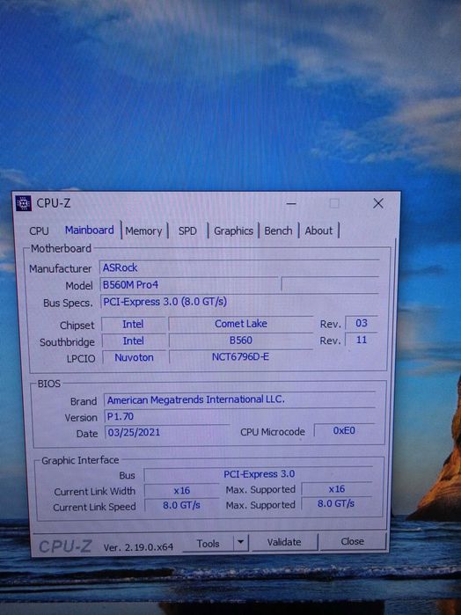Select Bus Specs PCI-Express 3.0 (8.0 GT/s) value
The image size is (461, 615).
click(x=239, y=302)
